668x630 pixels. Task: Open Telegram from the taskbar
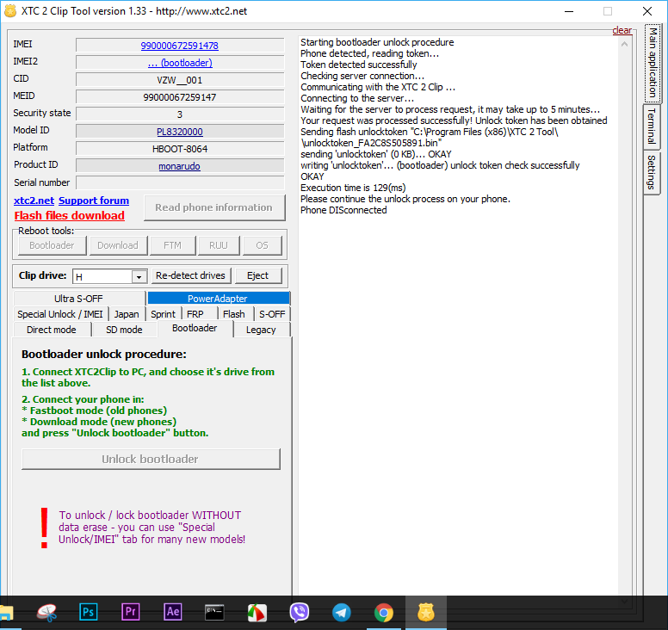(x=342, y=612)
